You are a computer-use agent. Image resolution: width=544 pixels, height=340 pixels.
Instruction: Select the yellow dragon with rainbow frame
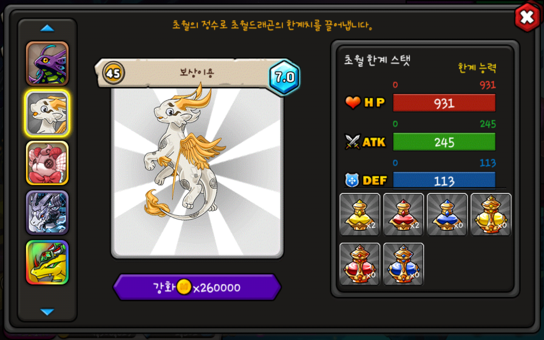[47, 262]
